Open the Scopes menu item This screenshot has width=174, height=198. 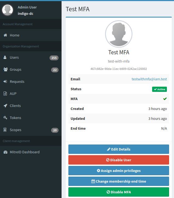[x=31, y=130]
